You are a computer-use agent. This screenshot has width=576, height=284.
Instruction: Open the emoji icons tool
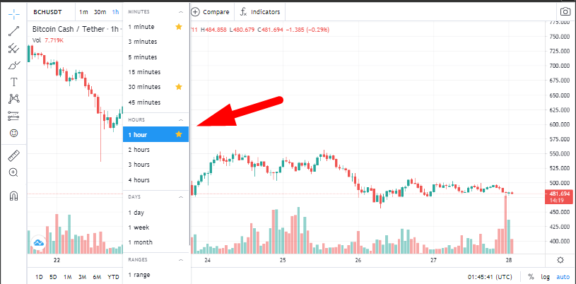click(x=14, y=133)
